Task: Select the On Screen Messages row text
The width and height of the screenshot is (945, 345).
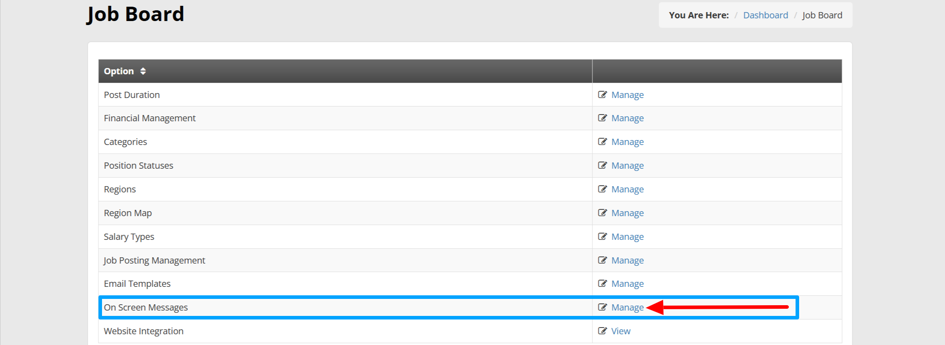Action: point(146,307)
